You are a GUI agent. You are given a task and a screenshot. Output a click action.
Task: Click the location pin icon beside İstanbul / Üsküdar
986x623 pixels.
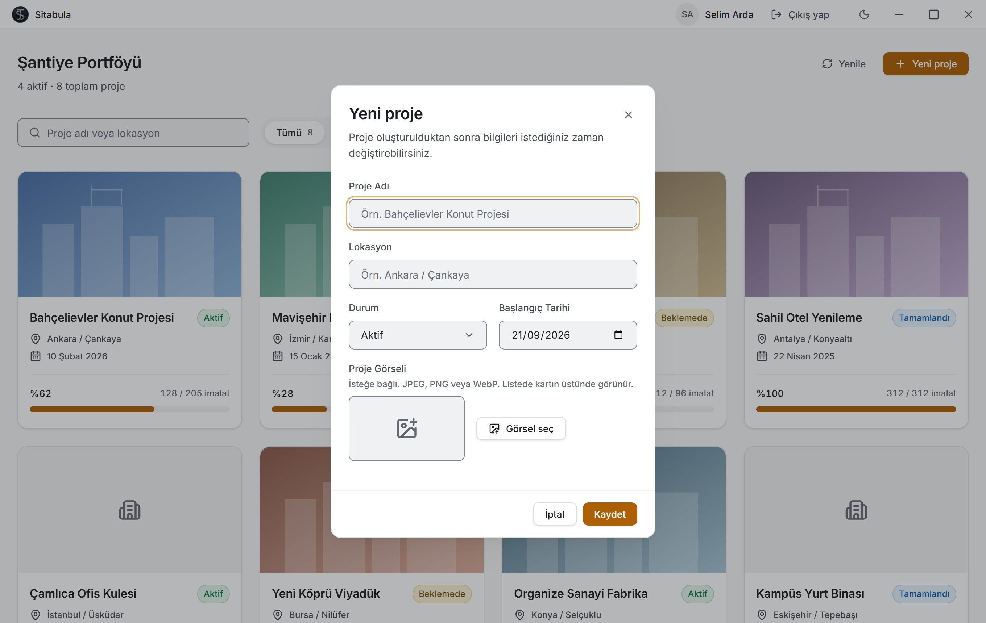36,615
